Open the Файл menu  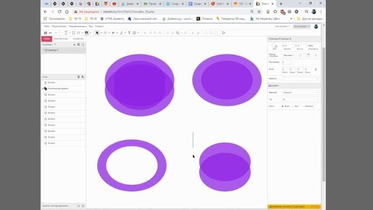47,26
